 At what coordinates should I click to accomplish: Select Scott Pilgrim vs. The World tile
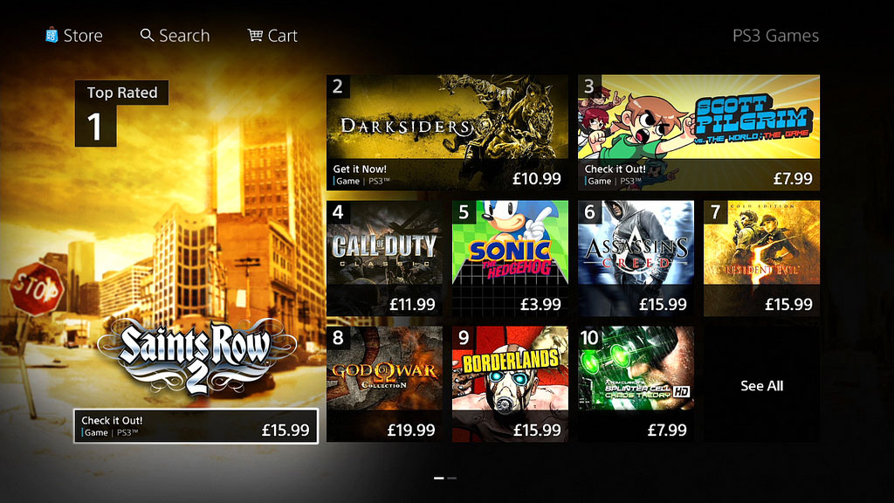pos(698,133)
